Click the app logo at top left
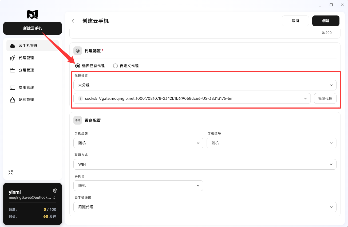 pos(33,14)
